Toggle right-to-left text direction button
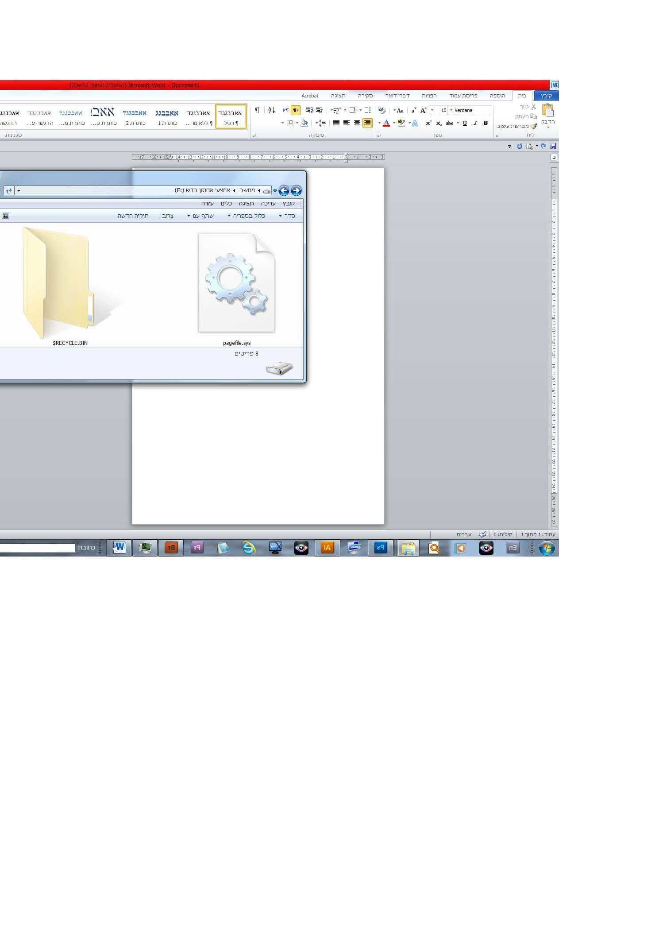The height and width of the screenshot is (932, 659). [296, 110]
